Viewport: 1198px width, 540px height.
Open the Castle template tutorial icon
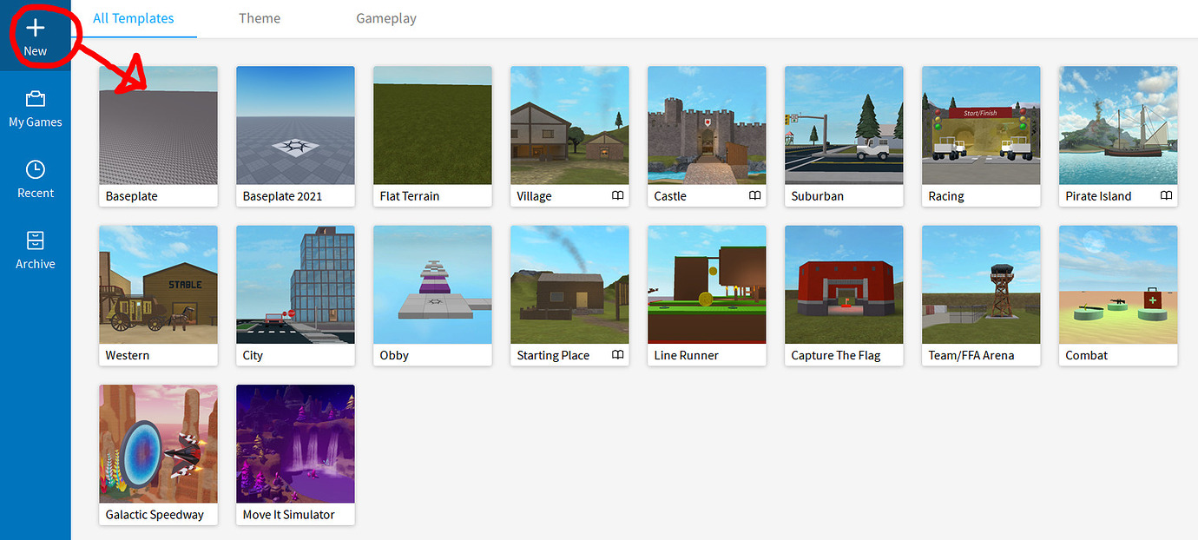[754, 196]
